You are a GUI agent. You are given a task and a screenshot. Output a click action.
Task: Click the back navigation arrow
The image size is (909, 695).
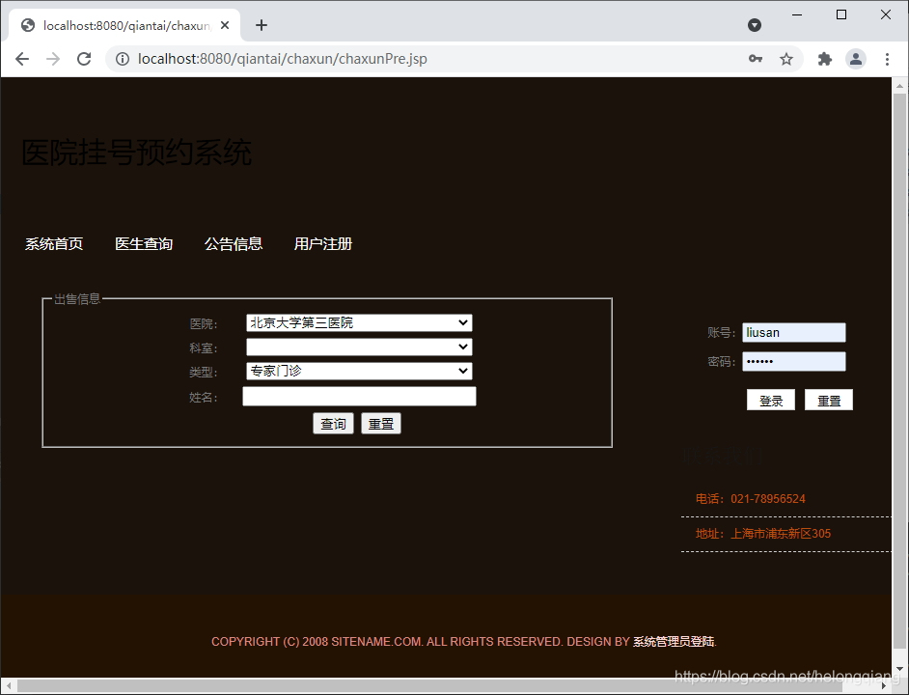pos(22,59)
